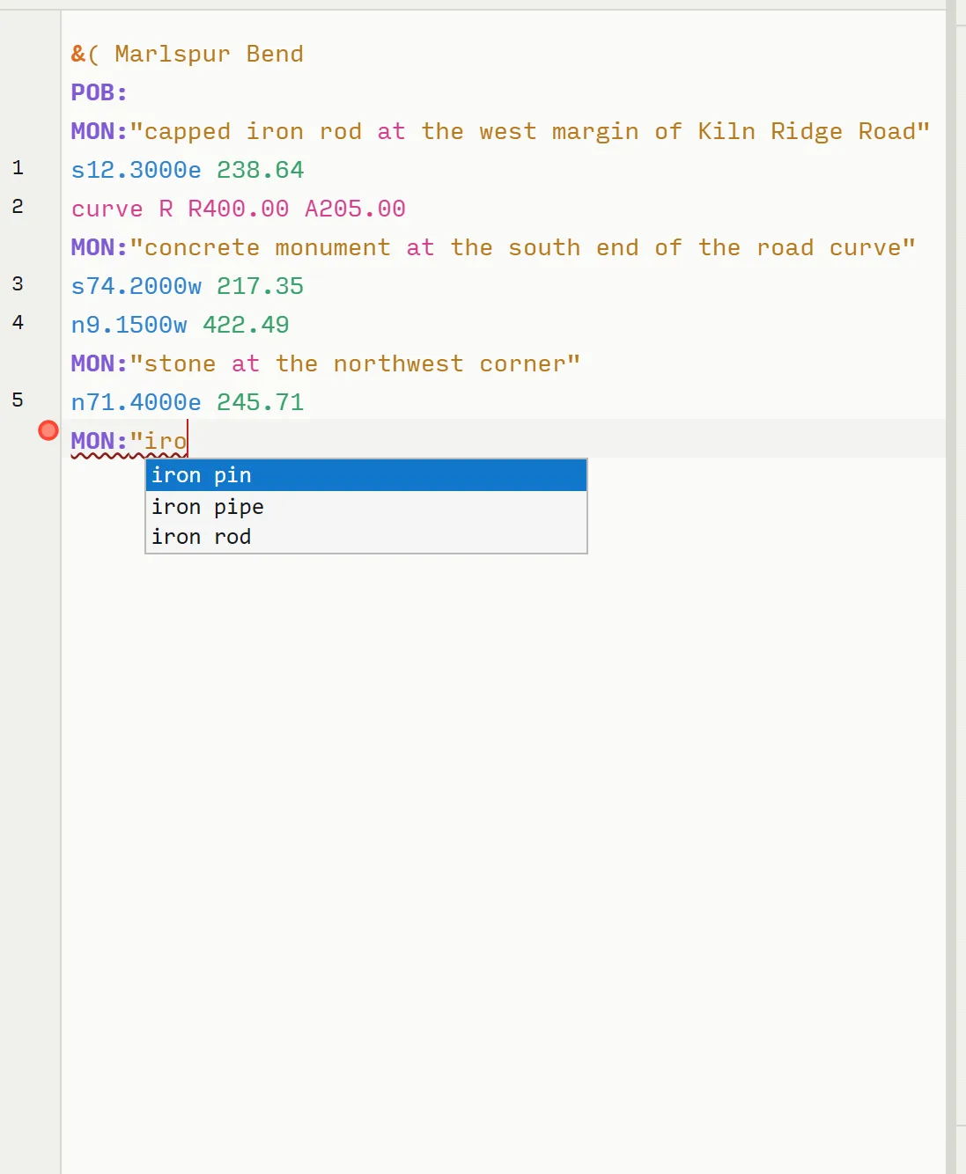Click line number 5 in gutter
The image size is (966, 1174).
pos(18,400)
